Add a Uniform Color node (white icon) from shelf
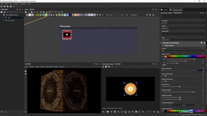 [30, 15]
